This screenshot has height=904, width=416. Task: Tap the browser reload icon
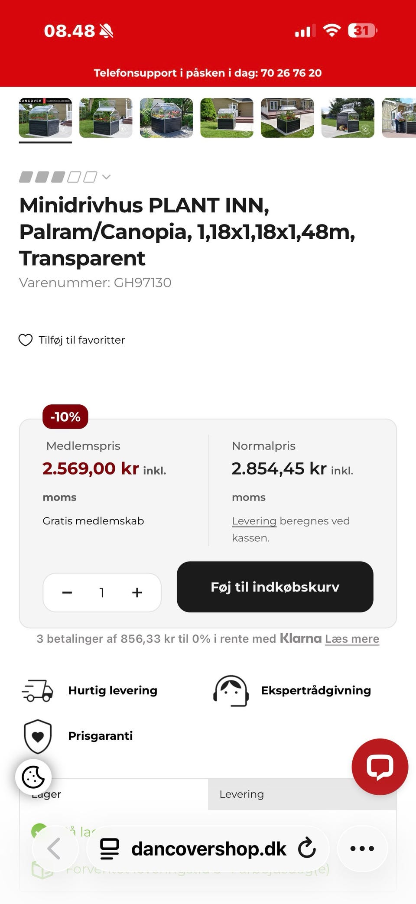[307, 848]
